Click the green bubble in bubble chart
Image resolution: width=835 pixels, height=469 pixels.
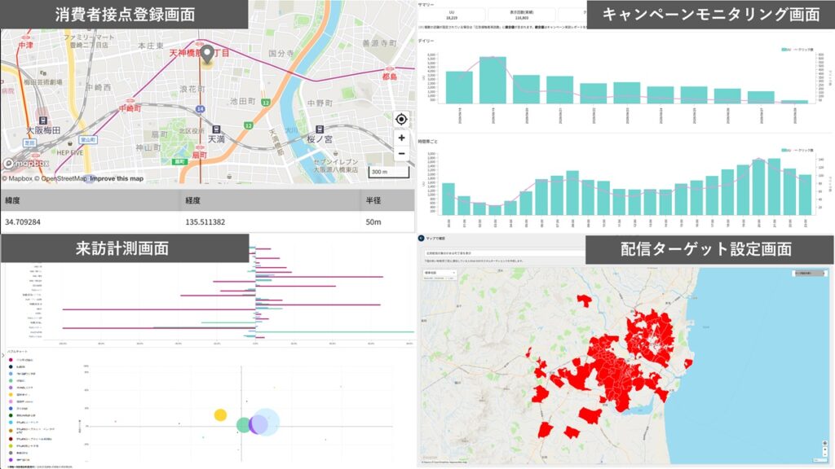(x=243, y=425)
